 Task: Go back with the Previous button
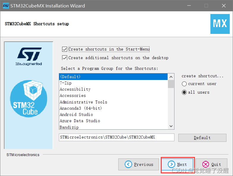pyautogui.click(x=138, y=164)
